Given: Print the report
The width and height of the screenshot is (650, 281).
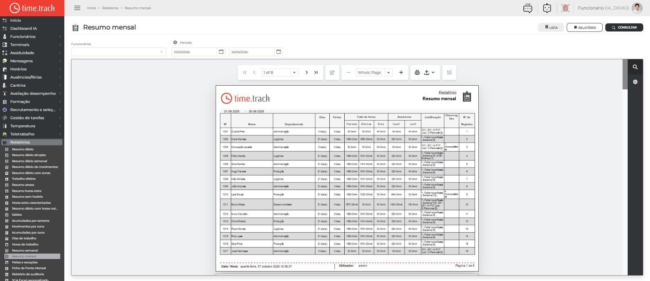Looking at the screenshot, I should (417, 72).
